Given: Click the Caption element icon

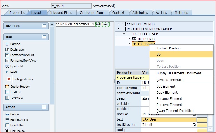Looking at the screenshot, I should (7, 44).
